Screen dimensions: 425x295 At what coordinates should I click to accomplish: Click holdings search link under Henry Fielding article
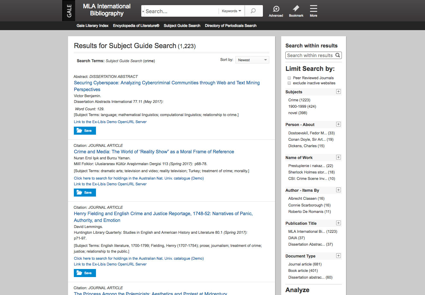pos(139,258)
